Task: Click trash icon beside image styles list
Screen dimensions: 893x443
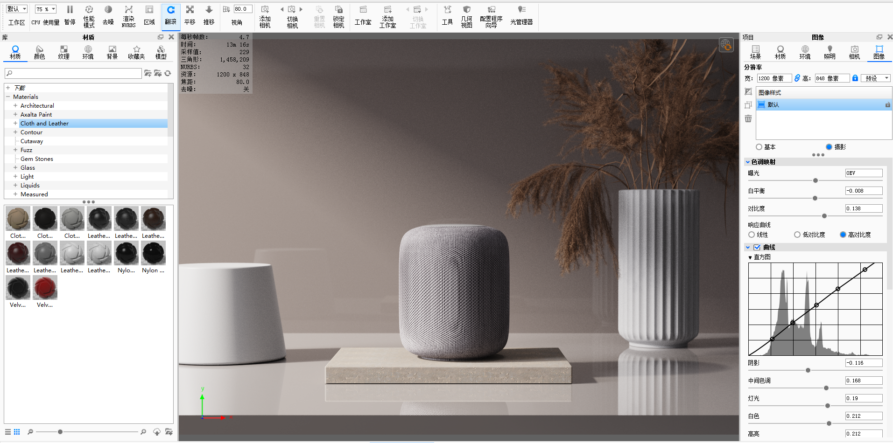Action: pyautogui.click(x=748, y=119)
